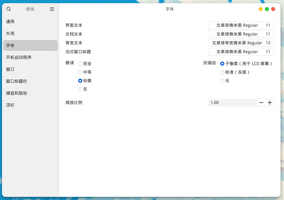The width and height of the screenshot is (284, 200).
Task: Open the hamburger menu
Action: coord(52,9)
